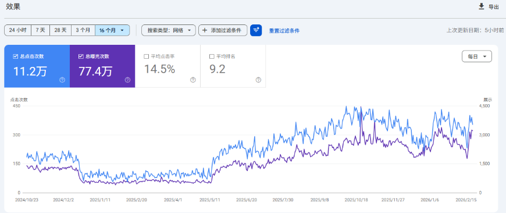506x213 pixels.
Task: Select the 28 天 date range
Action: (x=60, y=30)
